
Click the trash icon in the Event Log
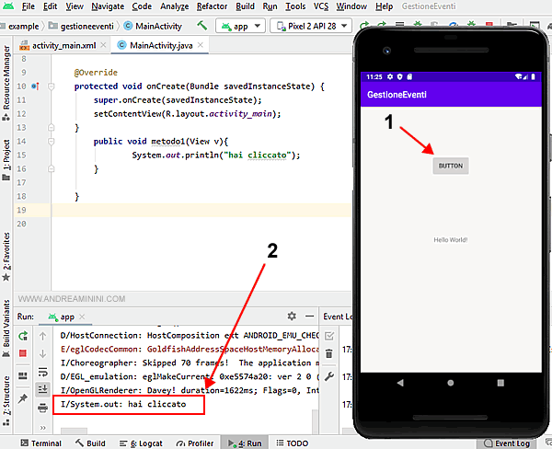[x=329, y=354]
